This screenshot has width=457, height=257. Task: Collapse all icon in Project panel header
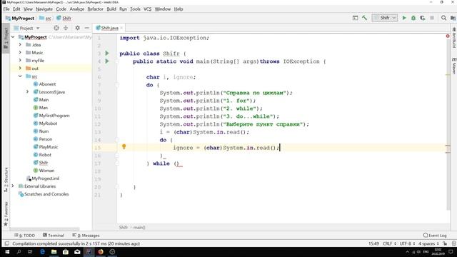(x=66, y=28)
